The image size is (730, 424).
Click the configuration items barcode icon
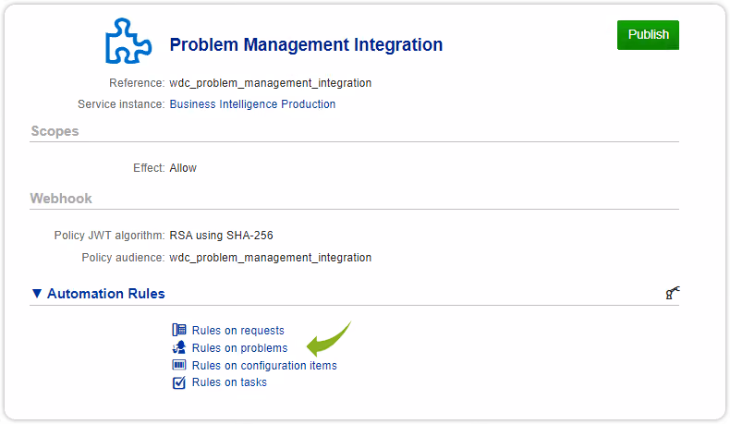178,365
